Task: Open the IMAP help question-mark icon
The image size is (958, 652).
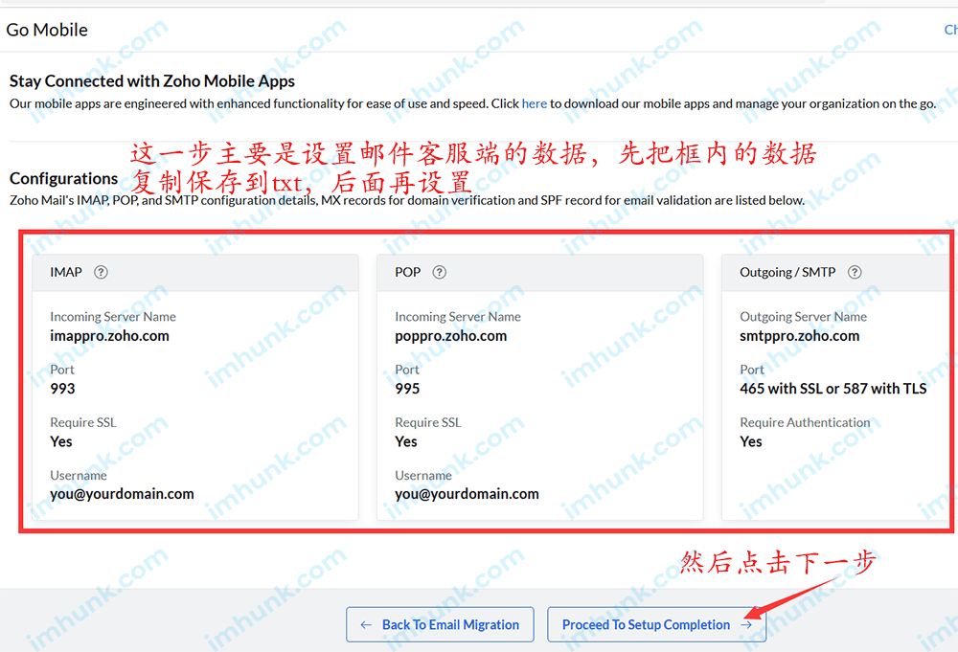Action: click(x=101, y=272)
